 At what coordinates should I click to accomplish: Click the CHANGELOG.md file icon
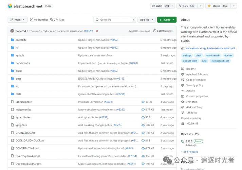13,133
